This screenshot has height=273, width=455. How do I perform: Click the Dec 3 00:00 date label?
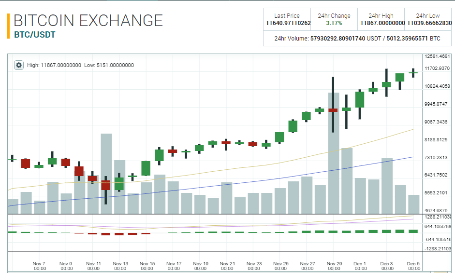387,266
